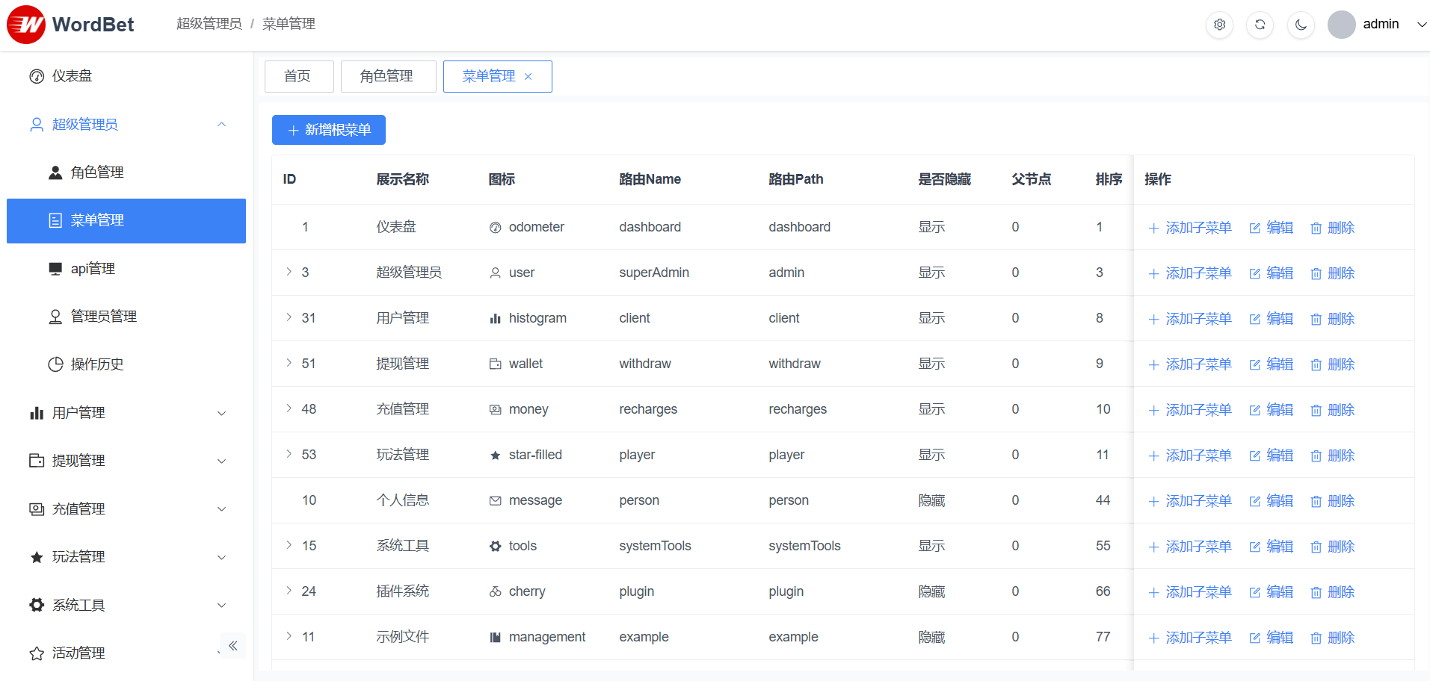Click the 新增根菜单 button
Image resolution: width=1430 pixels, height=681 pixels.
329,130
